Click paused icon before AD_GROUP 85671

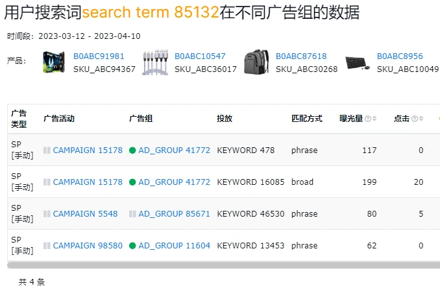point(132,213)
